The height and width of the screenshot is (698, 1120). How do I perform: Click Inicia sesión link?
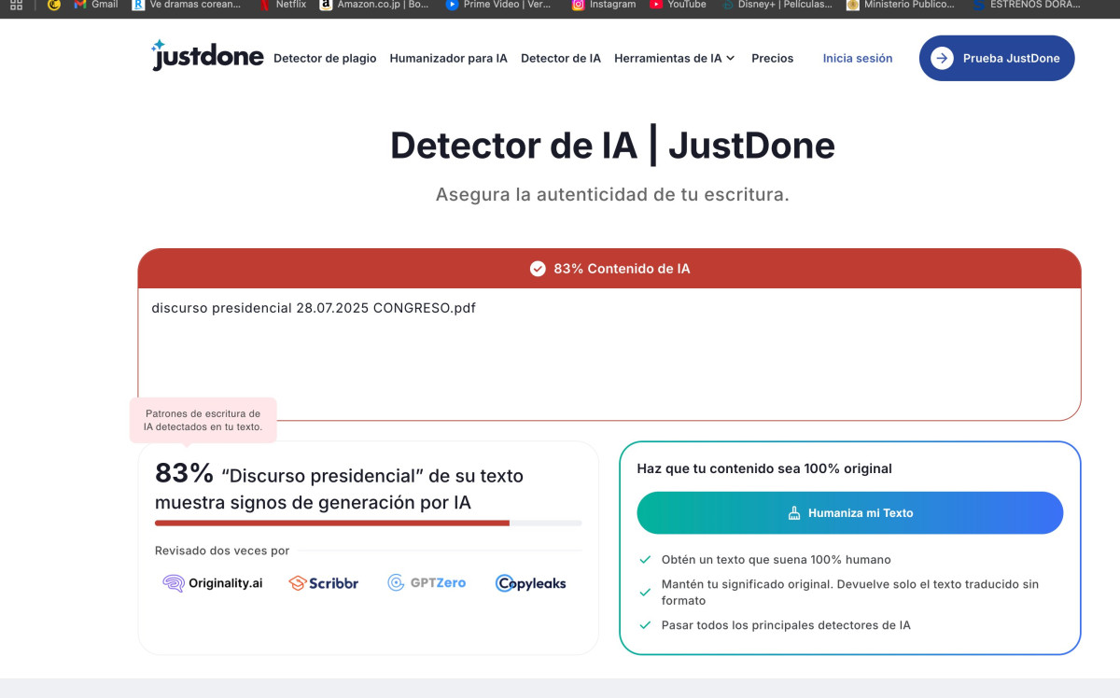pos(858,58)
